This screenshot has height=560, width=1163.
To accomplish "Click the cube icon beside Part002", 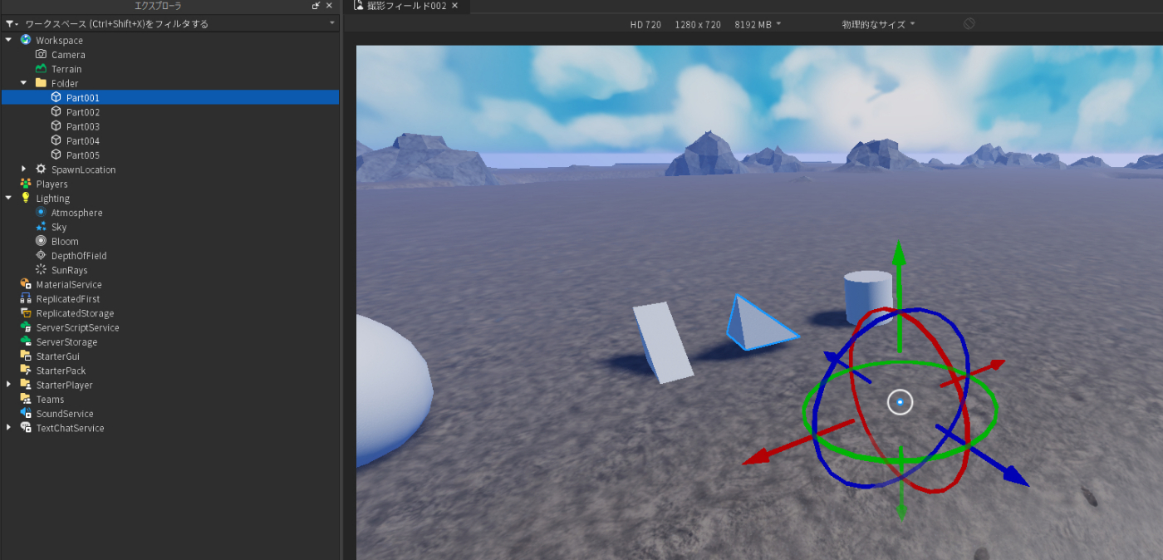I will tap(56, 112).
